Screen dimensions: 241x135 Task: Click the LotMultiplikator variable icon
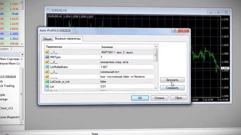click(47, 67)
